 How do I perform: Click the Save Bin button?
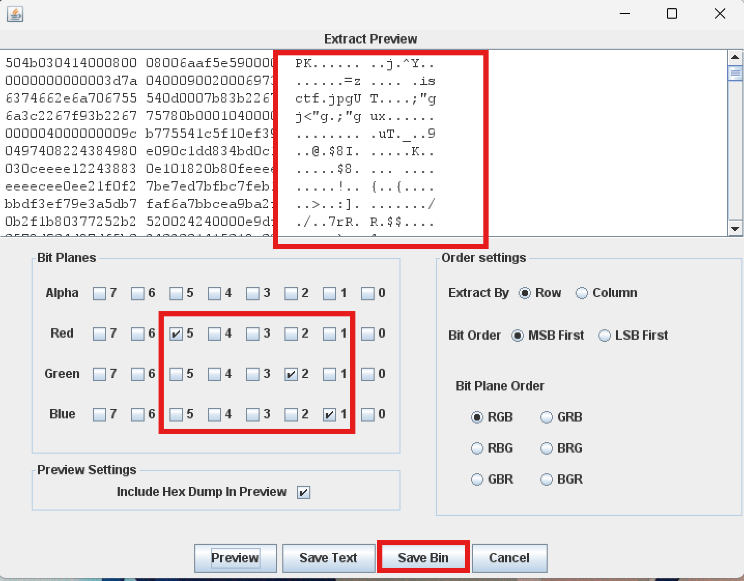(x=423, y=558)
